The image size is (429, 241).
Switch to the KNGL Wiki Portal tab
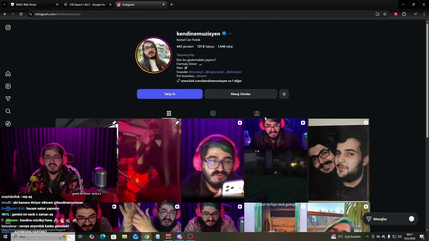35,5
